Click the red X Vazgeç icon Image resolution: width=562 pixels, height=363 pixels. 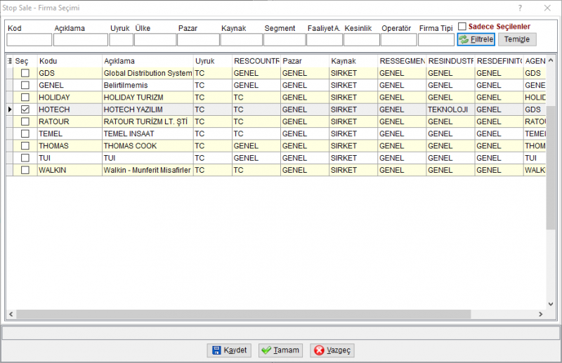pos(319,350)
